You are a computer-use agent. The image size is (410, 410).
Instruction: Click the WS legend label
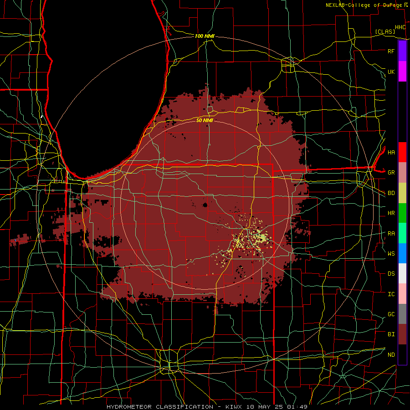click(x=391, y=254)
